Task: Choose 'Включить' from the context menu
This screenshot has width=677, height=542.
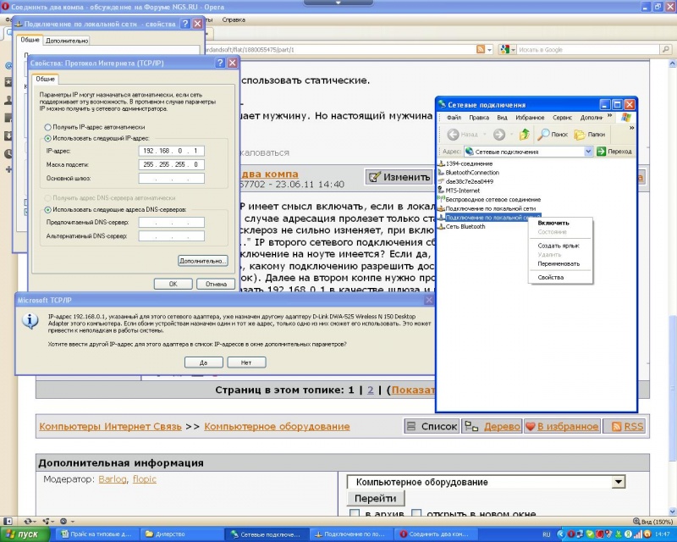Action: pos(553,223)
